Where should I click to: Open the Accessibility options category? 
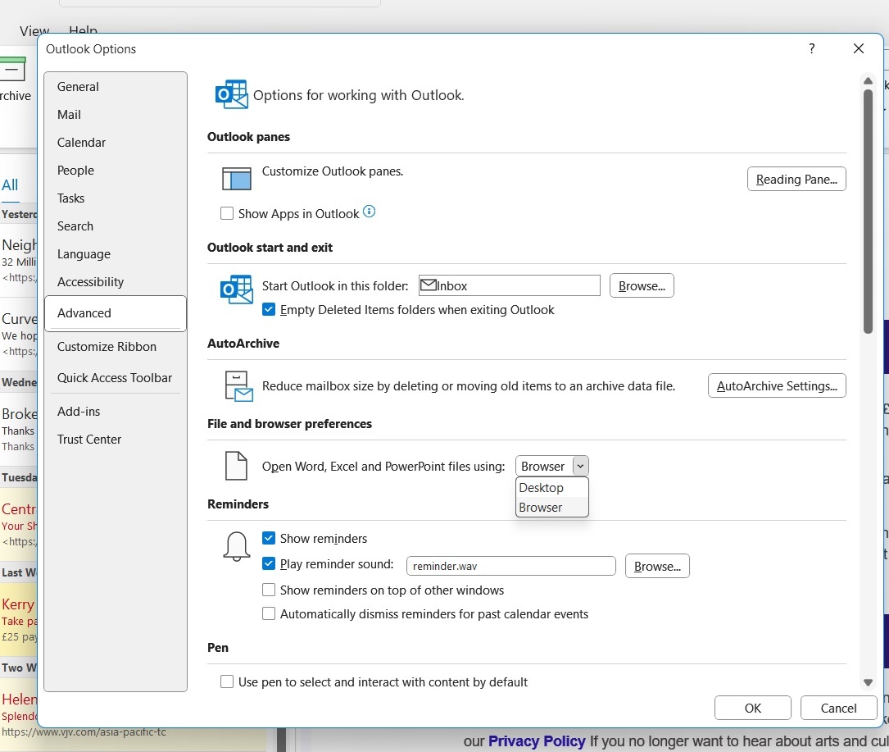[115, 281]
